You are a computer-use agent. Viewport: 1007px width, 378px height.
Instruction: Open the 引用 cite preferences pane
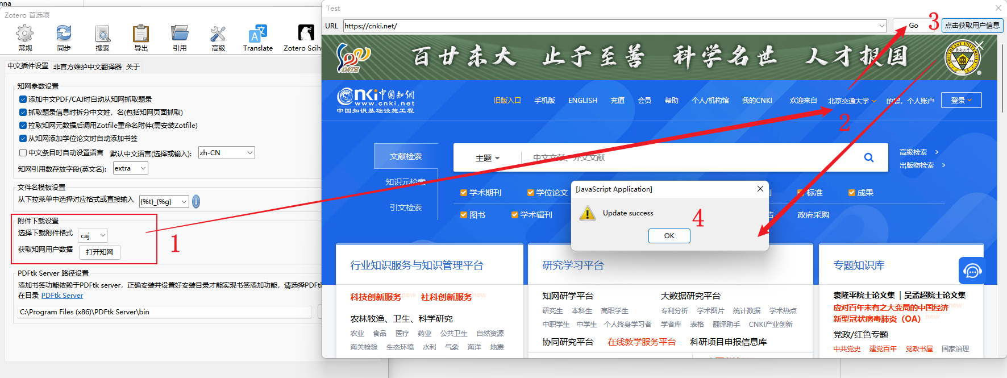click(180, 38)
